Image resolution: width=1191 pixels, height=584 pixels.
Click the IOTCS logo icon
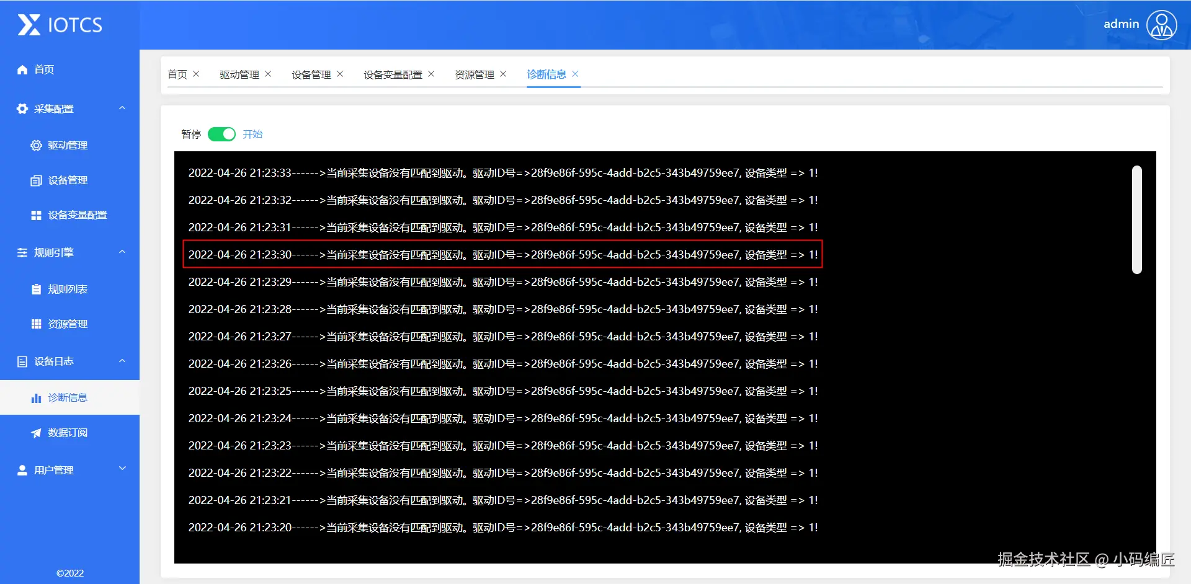point(29,25)
